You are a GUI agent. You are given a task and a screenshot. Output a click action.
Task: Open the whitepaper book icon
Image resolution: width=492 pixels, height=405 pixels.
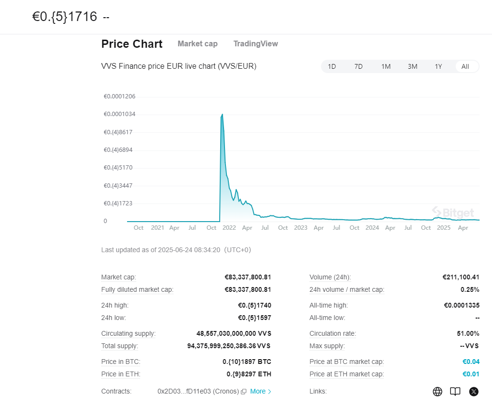tap(455, 392)
